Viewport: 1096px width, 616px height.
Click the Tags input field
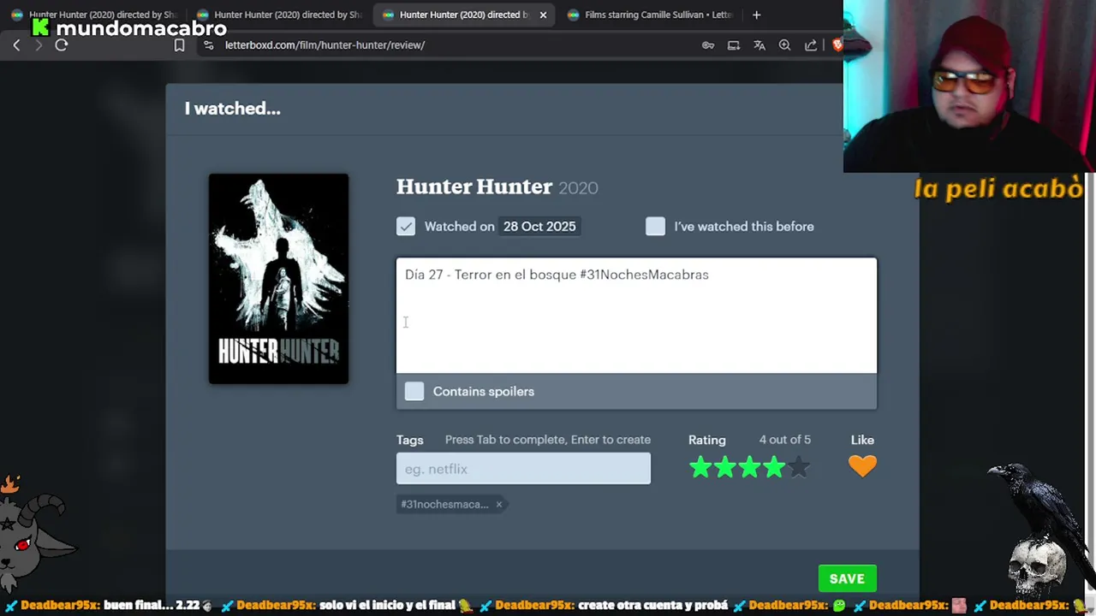tap(523, 469)
